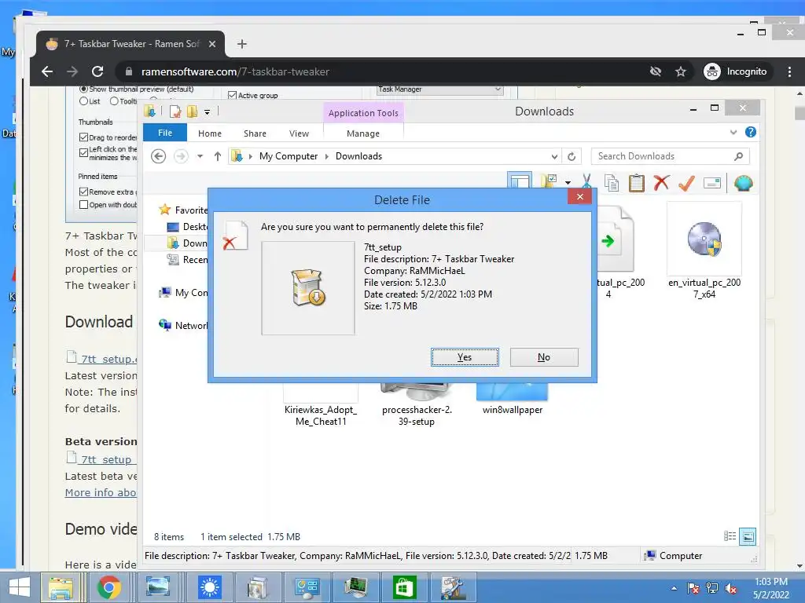Bookmark page with Chrome star icon
Image resolution: width=805 pixels, height=603 pixels.
(681, 71)
